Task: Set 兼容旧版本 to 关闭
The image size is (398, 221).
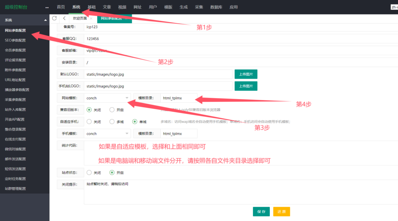Action: (89, 110)
